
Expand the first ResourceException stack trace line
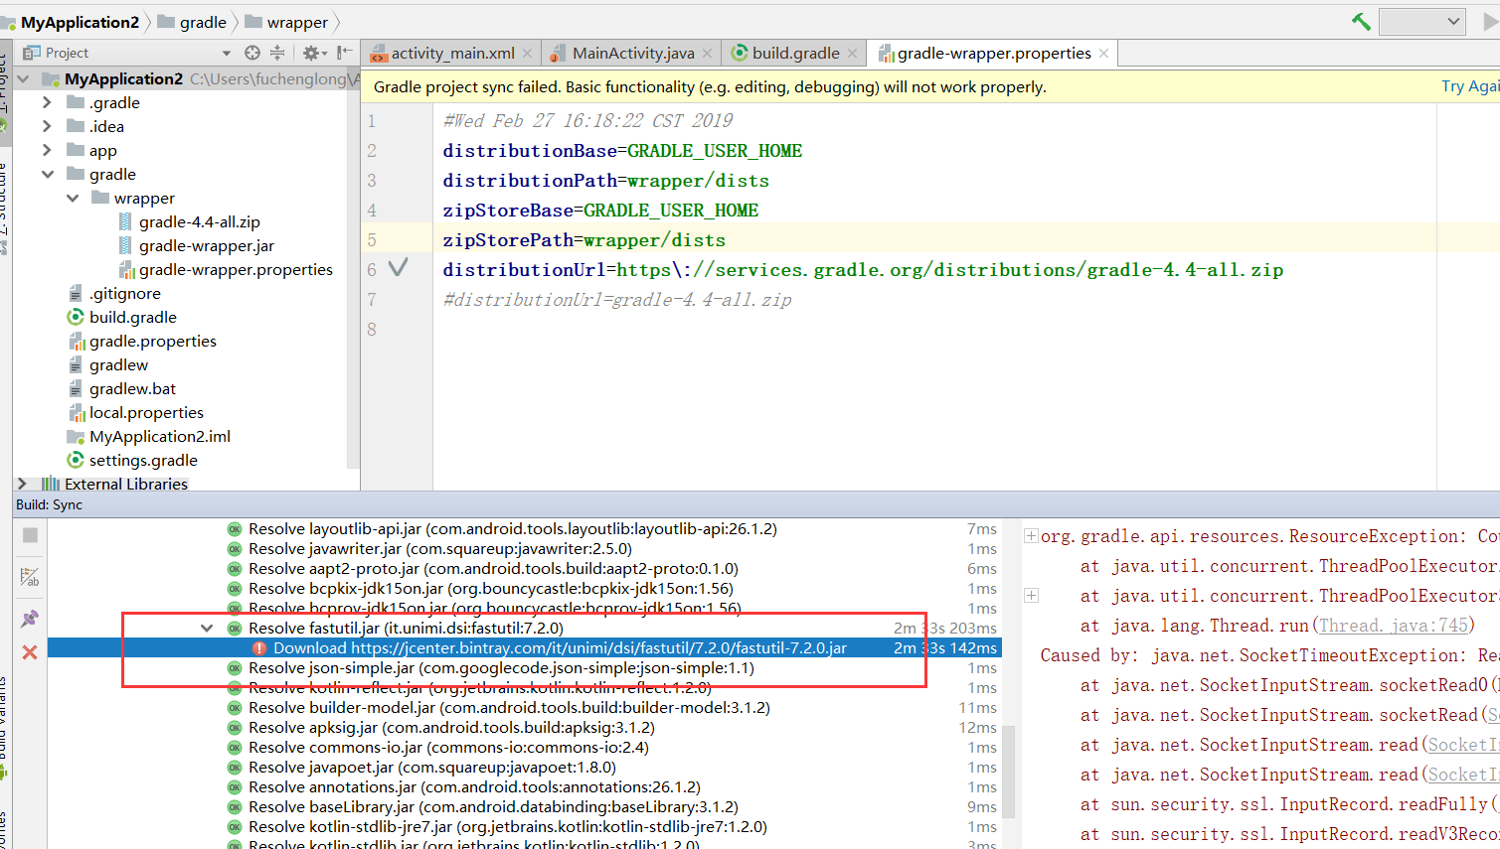pos(1032,536)
